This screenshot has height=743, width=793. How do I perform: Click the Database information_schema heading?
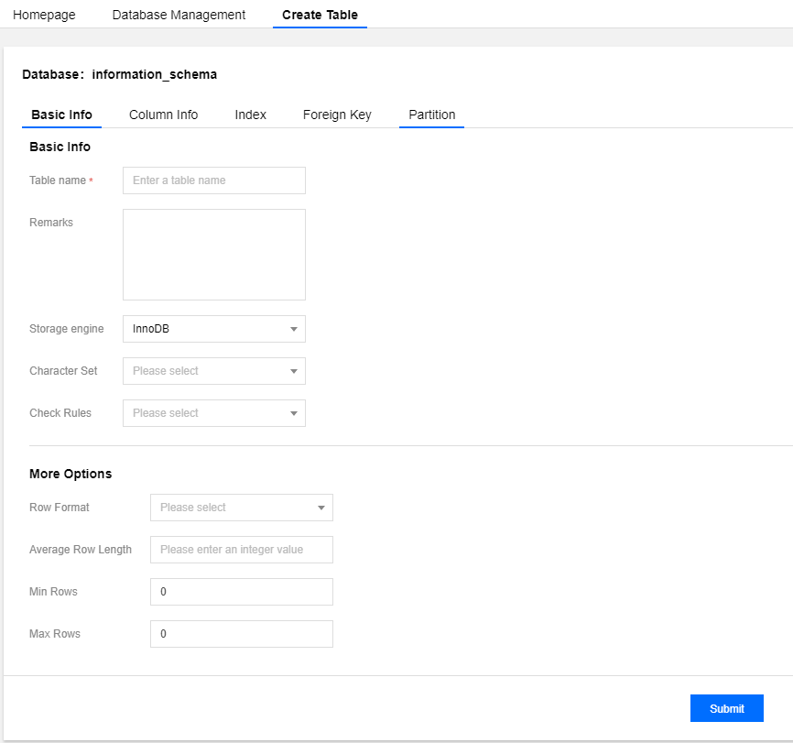(x=119, y=74)
